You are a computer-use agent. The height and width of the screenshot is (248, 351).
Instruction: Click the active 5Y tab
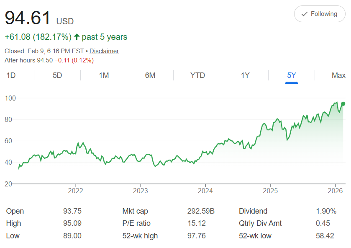pyautogui.click(x=292, y=75)
